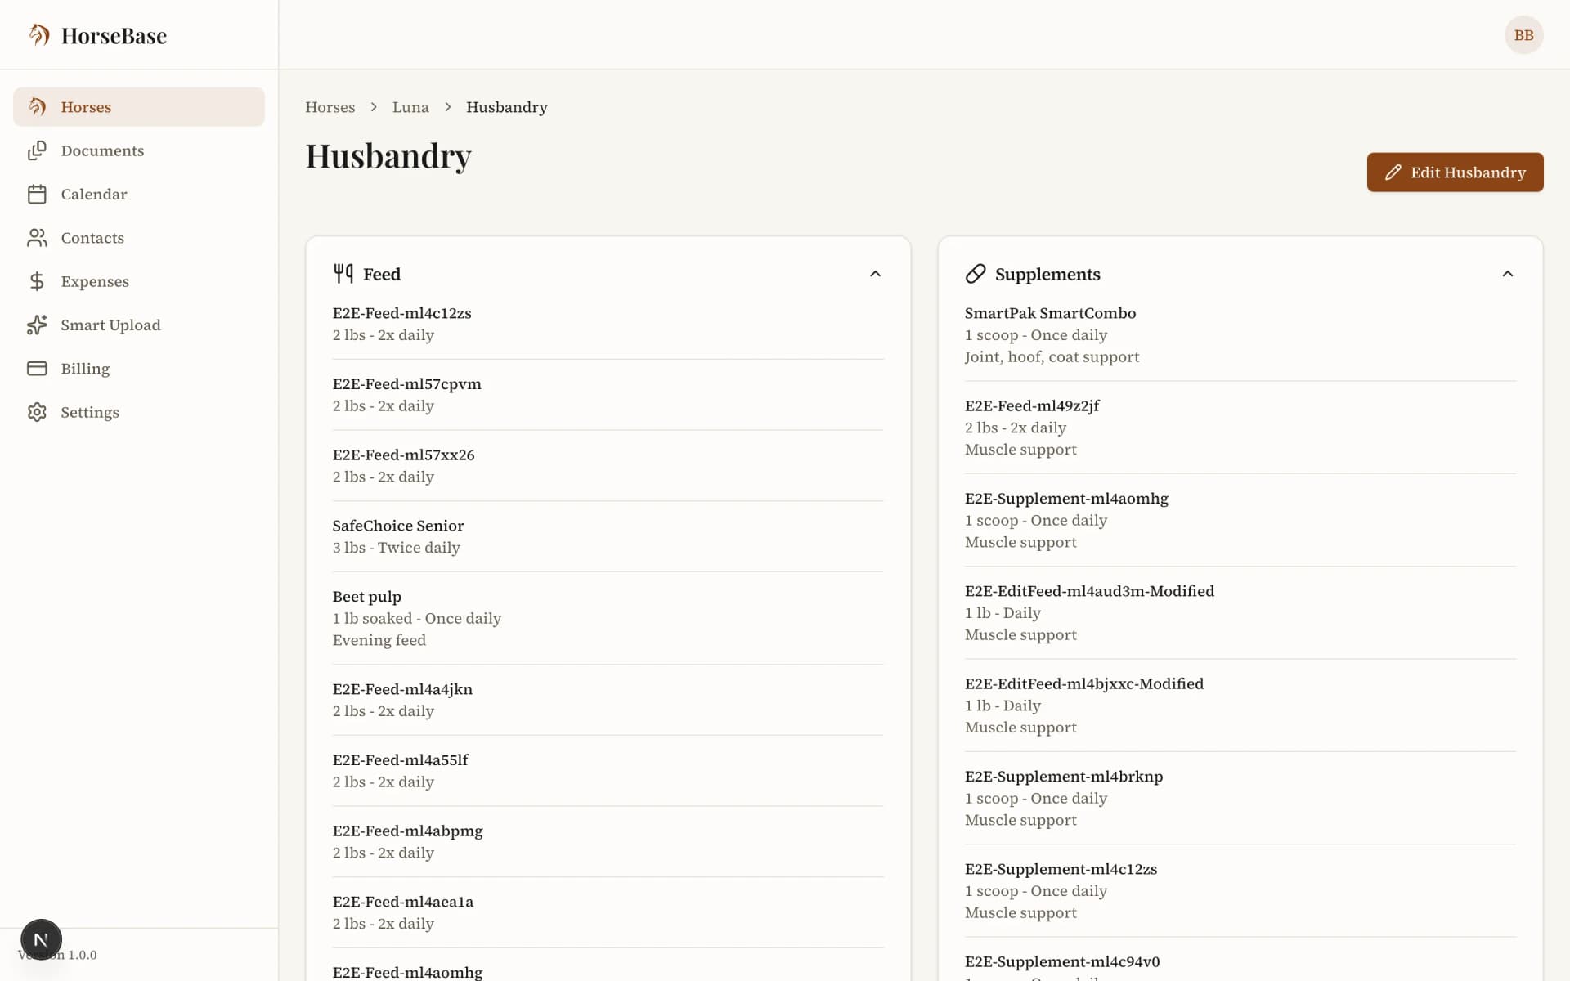This screenshot has width=1570, height=981.
Task: Click the N badge at bottom left
Action: 41,939
